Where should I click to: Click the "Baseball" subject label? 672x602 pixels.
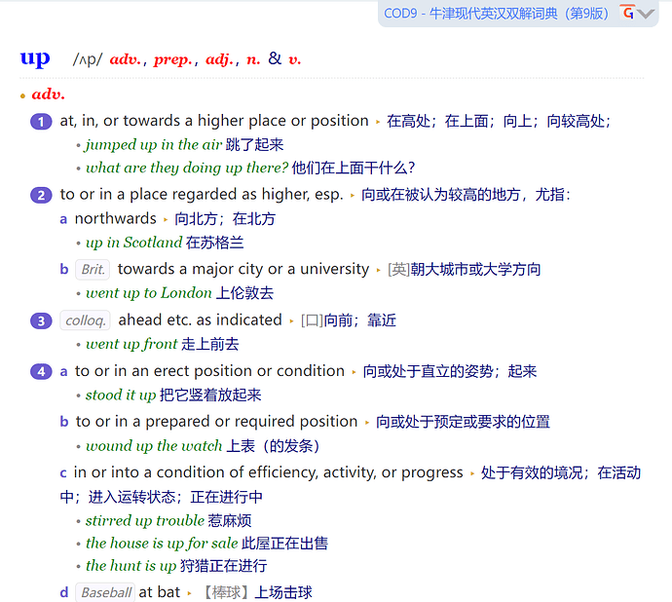point(105,592)
